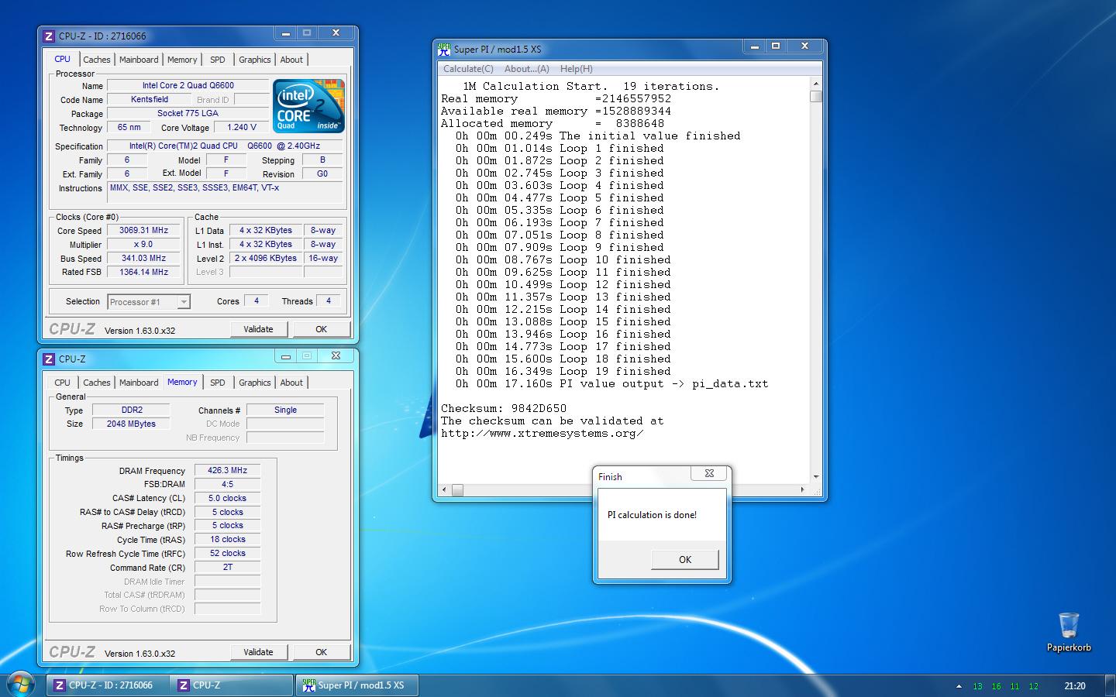Click the Name field Intel Core 2 Quad Q6600
This screenshot has height=697, width=1116.
[188, 86]
